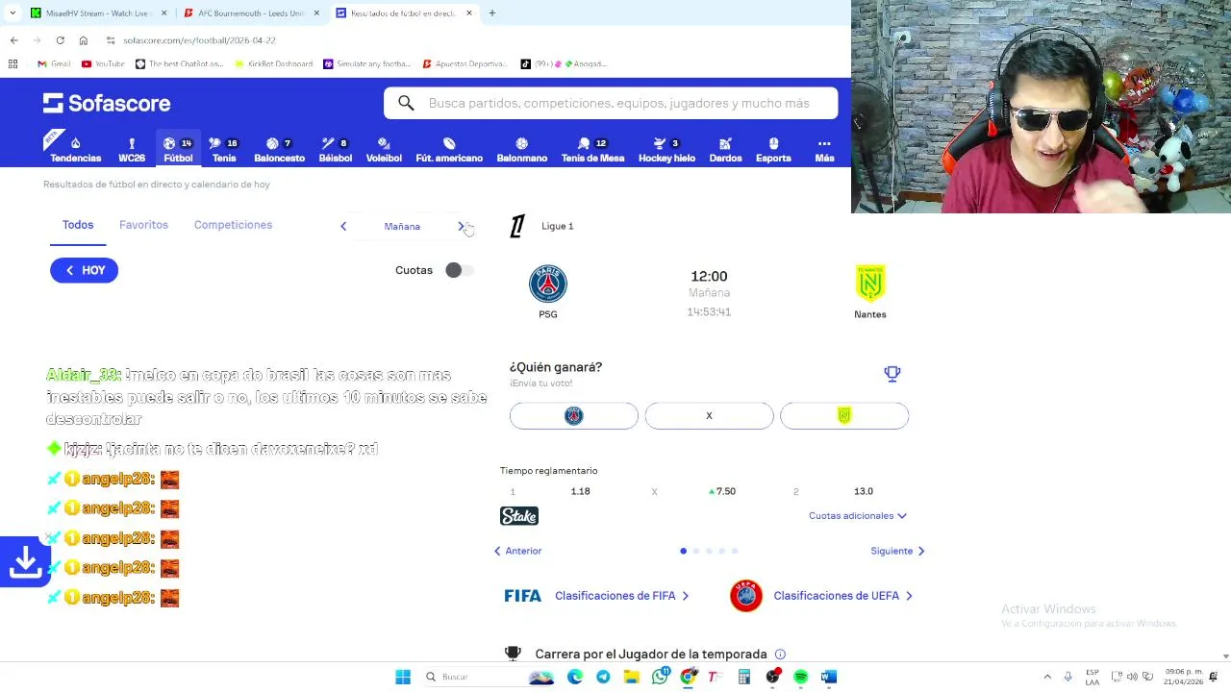
Task: Vote for Nantes to win
Action: (x=844, y=415)
